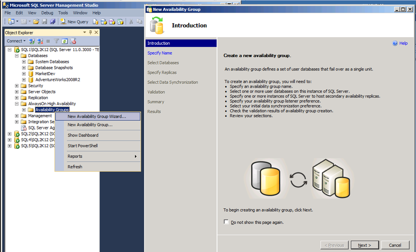Image resolution: width=416 pixels, height=252 pixels.
Task: Check 'Do not show this page again'
Action: [226, 222]
